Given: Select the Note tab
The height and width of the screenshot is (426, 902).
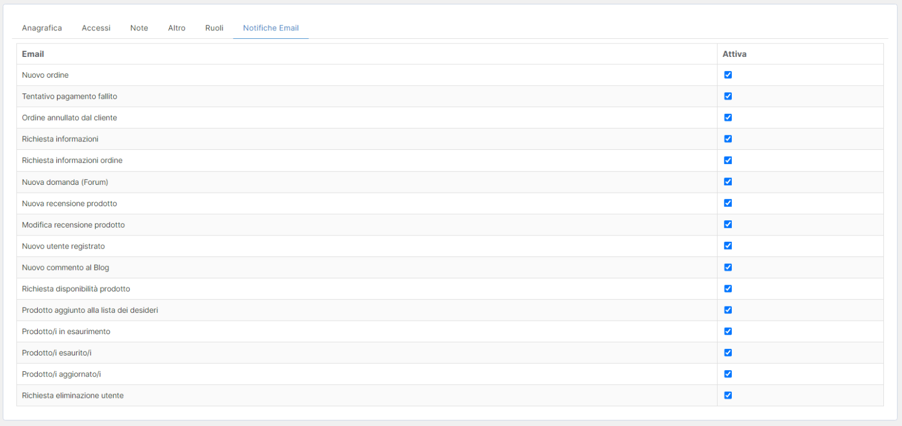Looking at the screenshot, I should coord(139,28).
